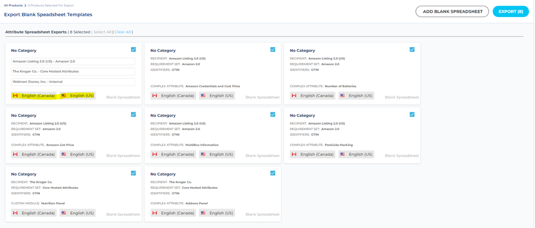
Task: Click Blank Spreadsheet label on Amazon List Price card
Action: 123,156
